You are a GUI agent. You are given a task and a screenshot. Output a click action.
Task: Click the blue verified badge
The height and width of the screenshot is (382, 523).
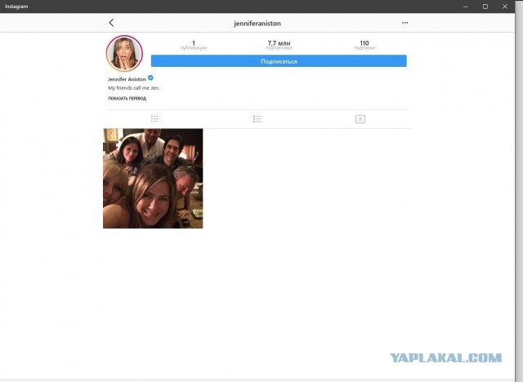tap(150, 78)
